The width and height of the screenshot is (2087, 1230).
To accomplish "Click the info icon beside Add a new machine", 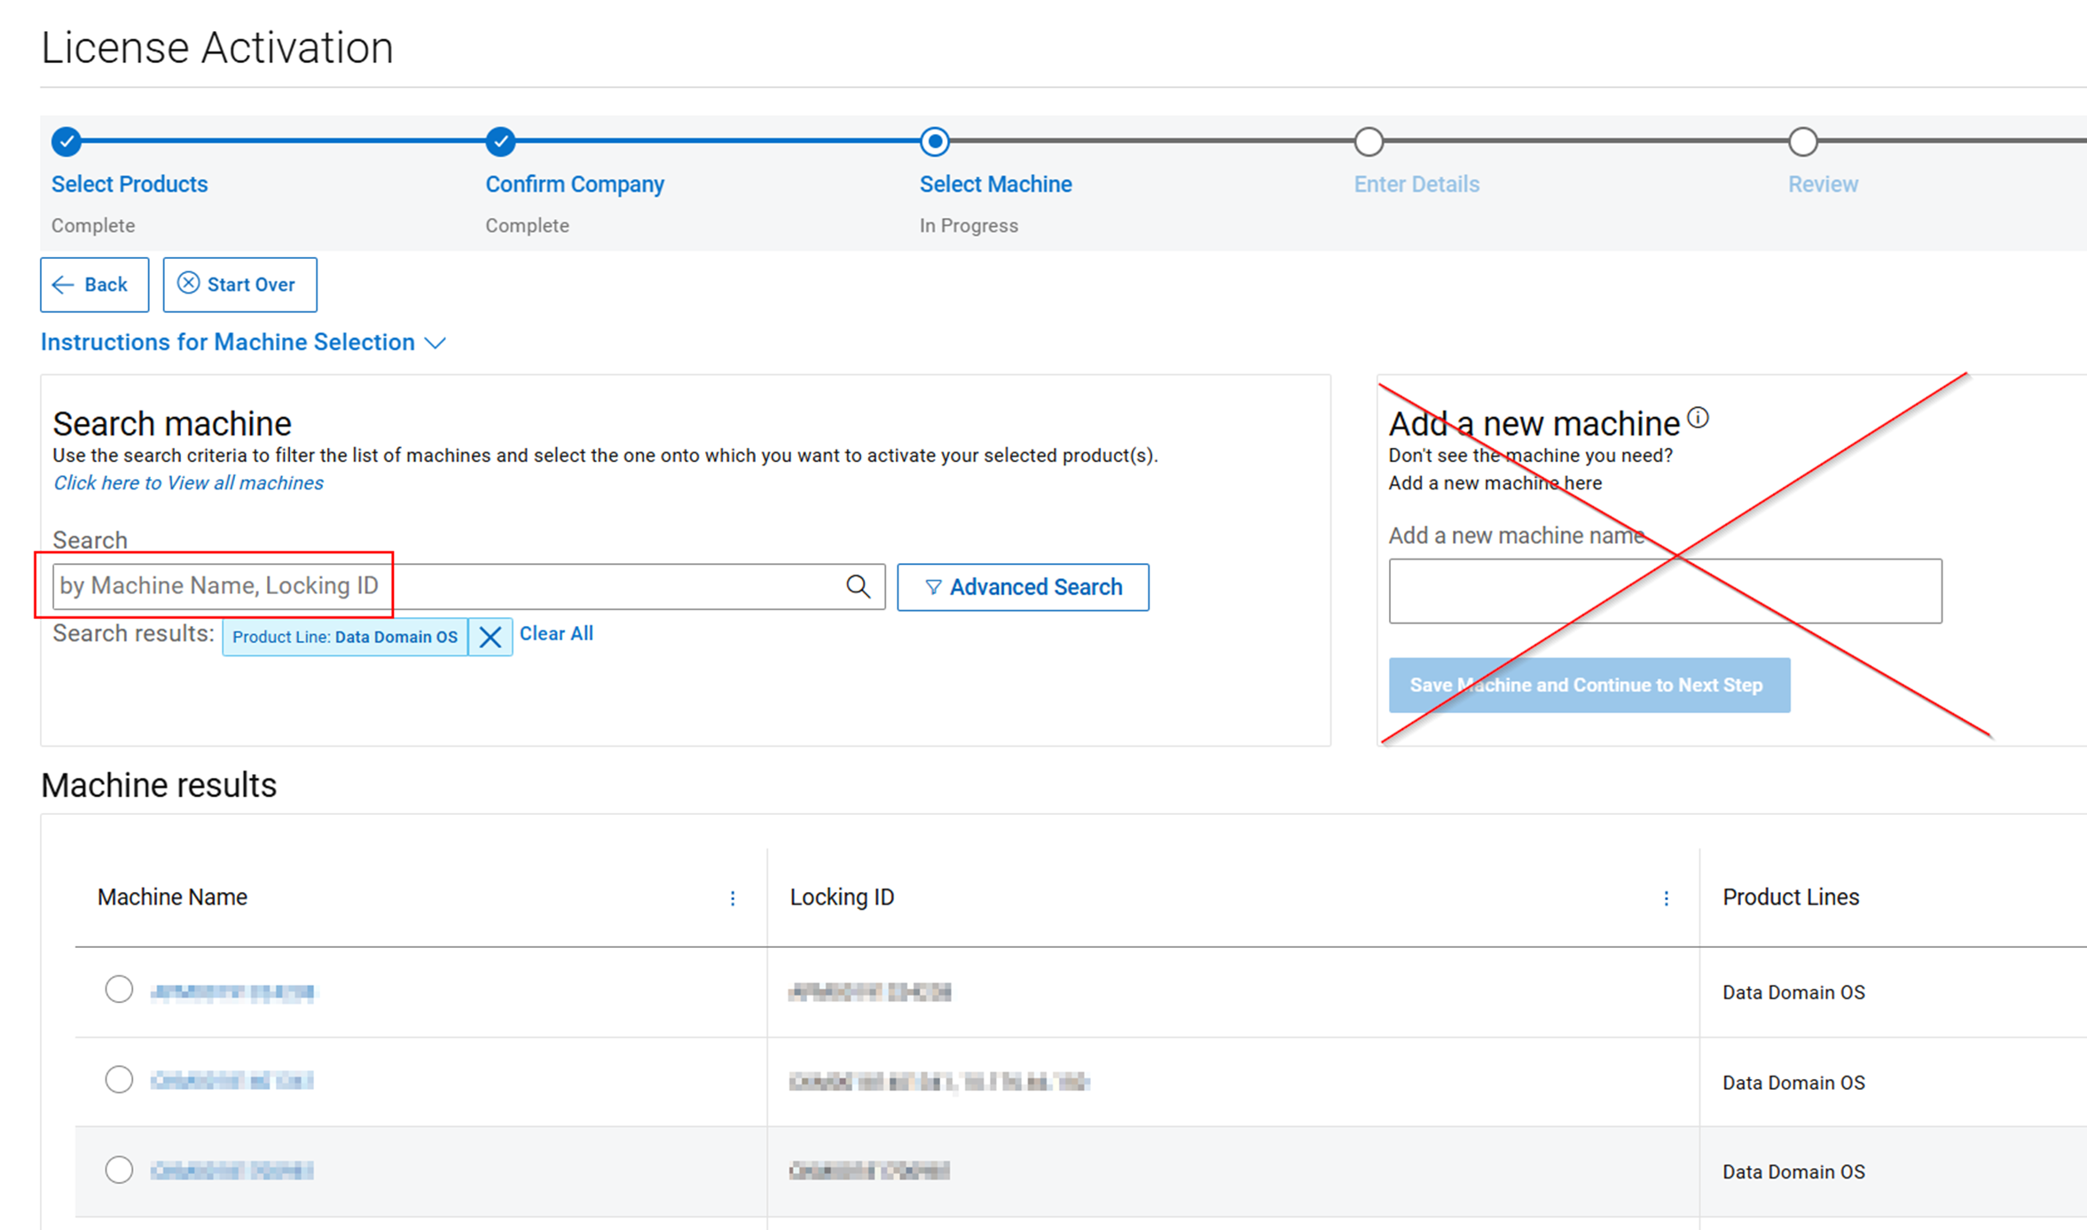I will click(1698, 418).
